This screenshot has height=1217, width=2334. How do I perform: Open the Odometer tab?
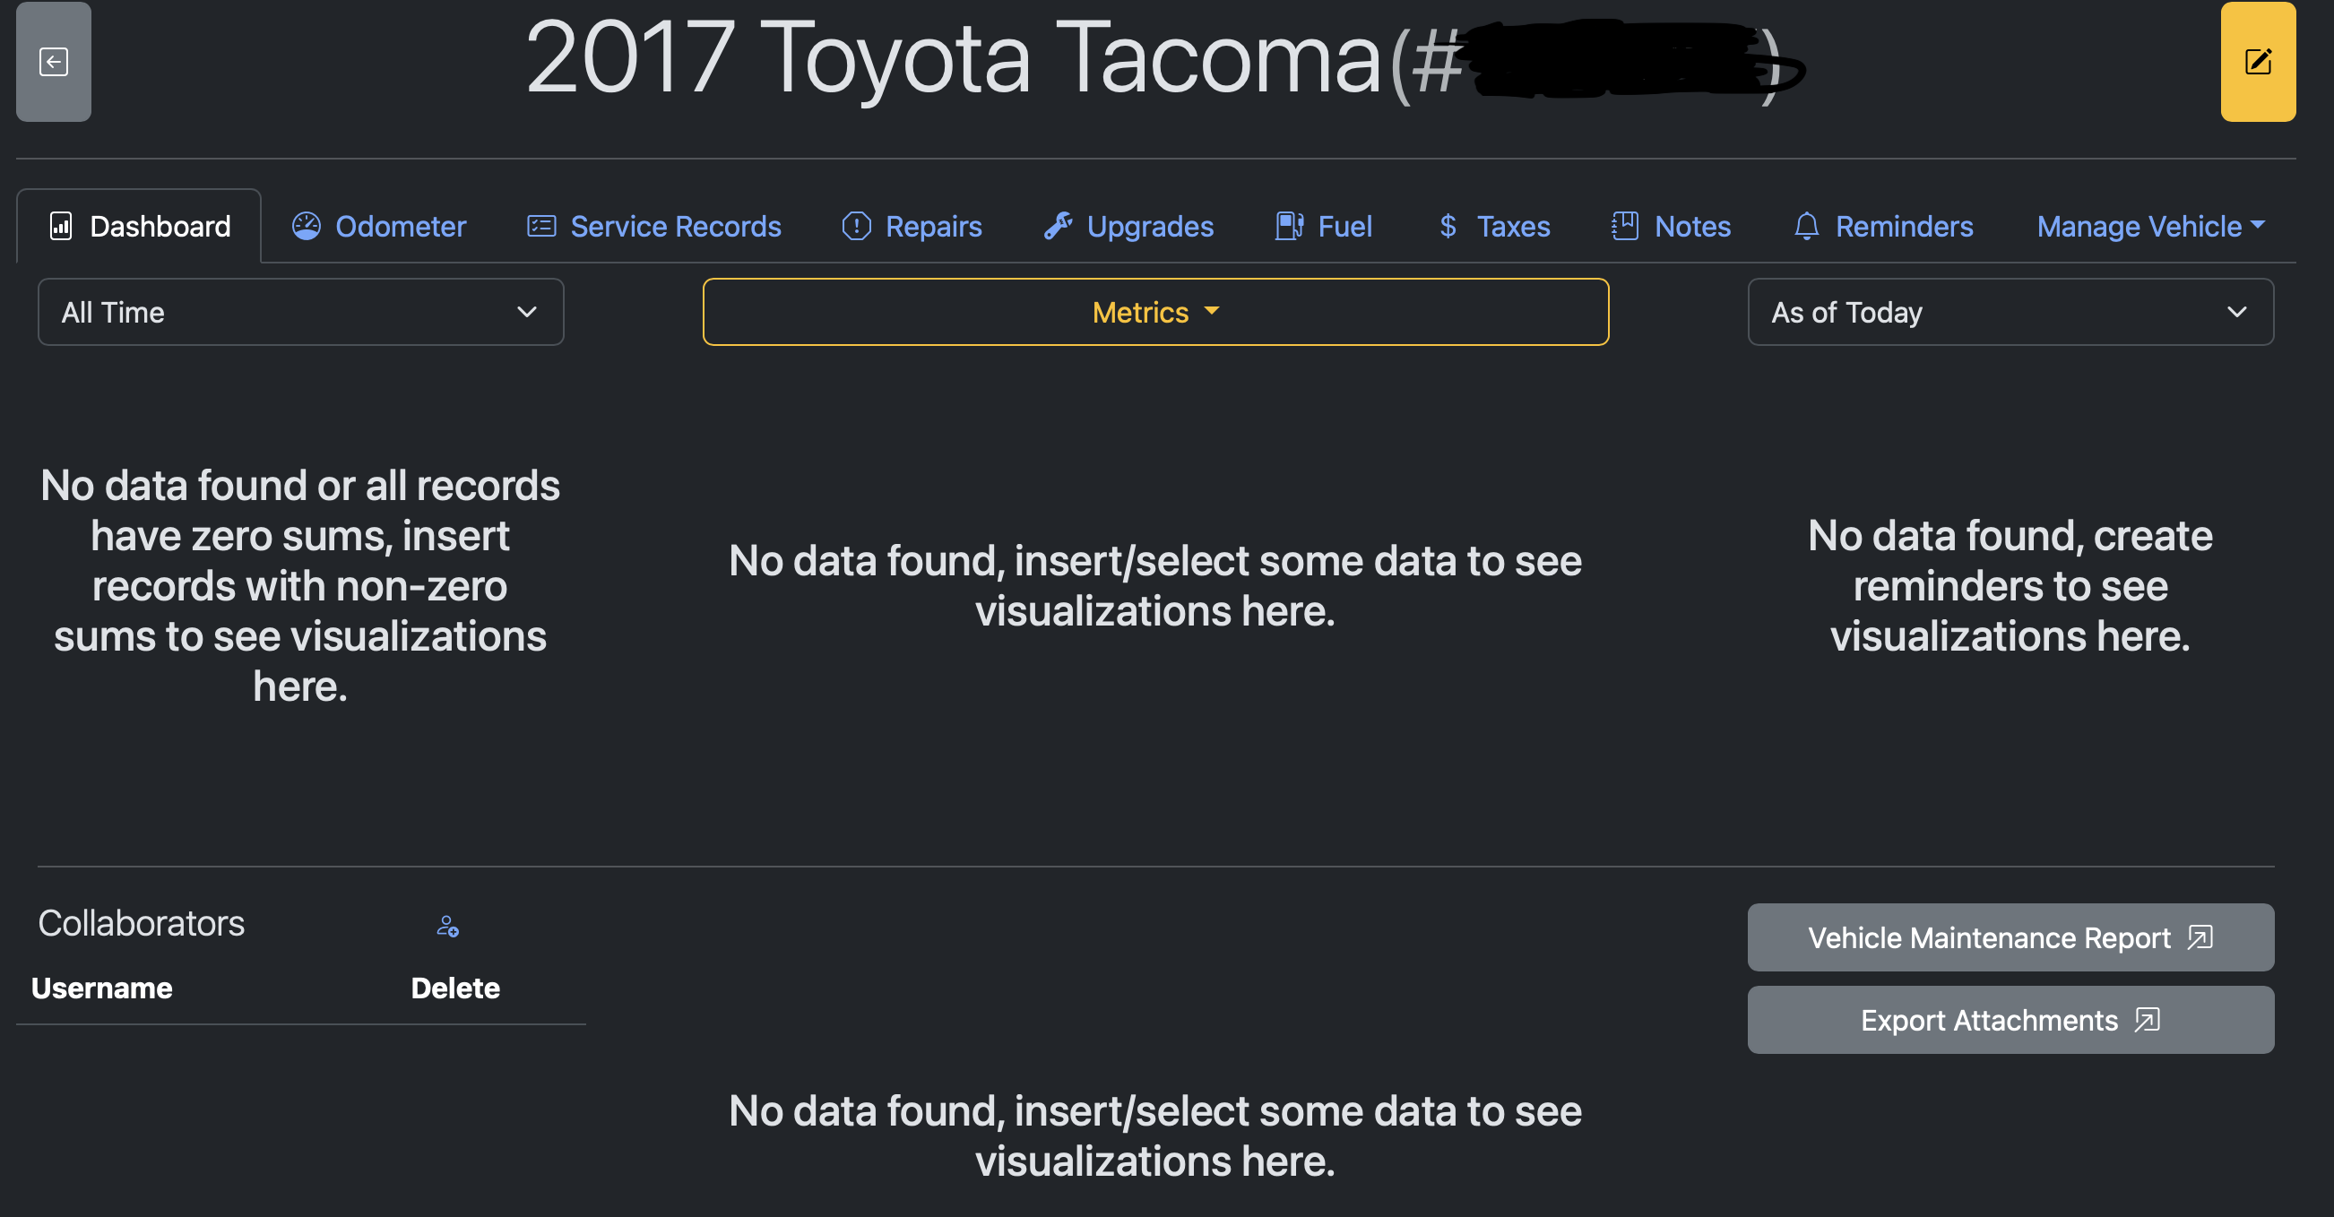pyautogui.click(x=379, y=226)
